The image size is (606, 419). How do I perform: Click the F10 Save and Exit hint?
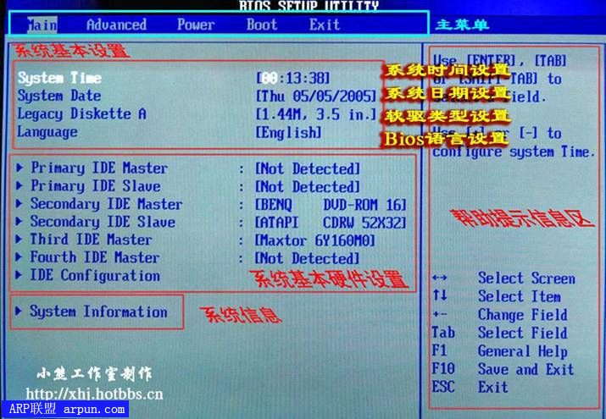click(503, 369)
